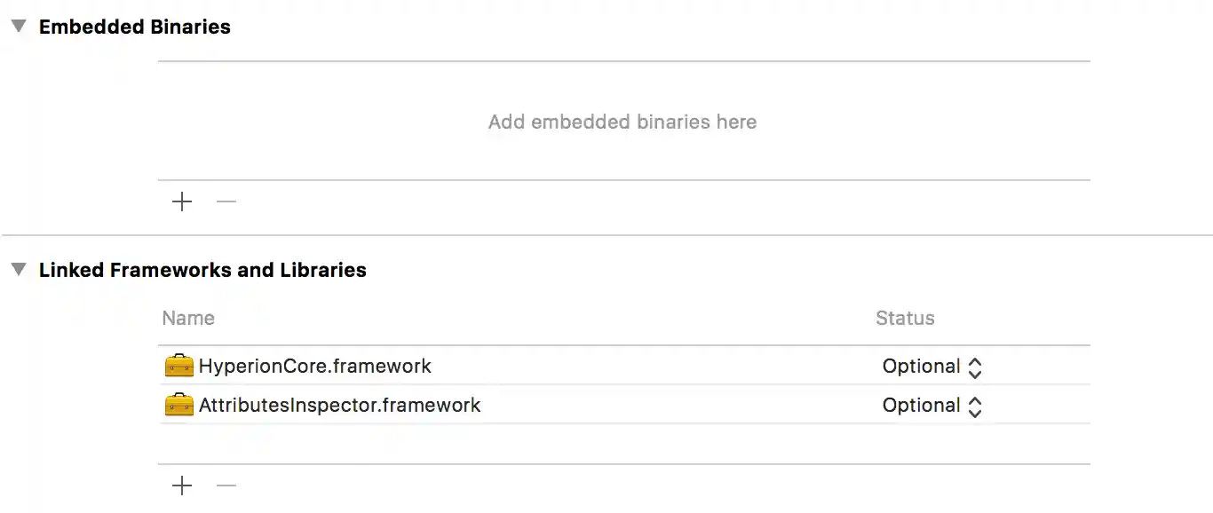Viewport: 1213px width, 513px height.
Task: Click the AttributesInspector.framework toolbox icon
Action: [x=178, y=405]
